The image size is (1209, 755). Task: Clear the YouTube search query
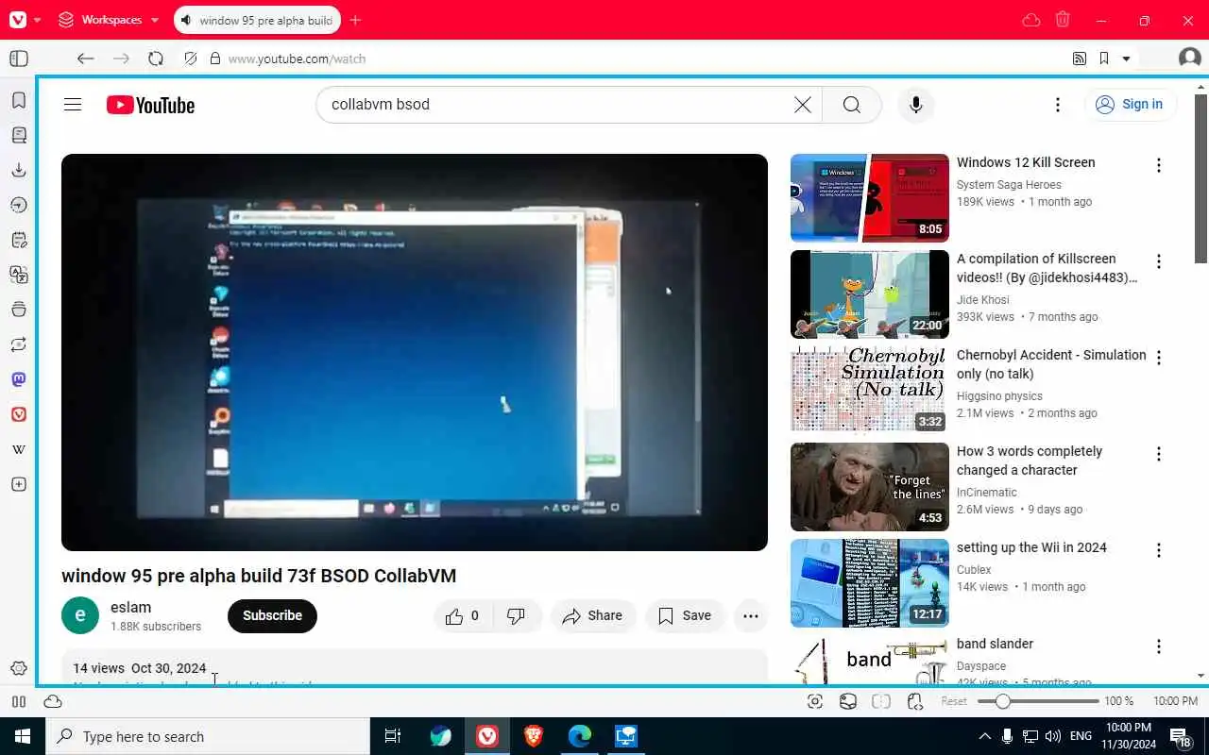[x=803, y=105]
